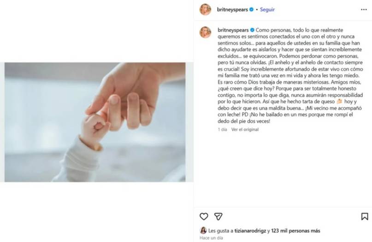The height and width of the screenshot is (242, 372).
Task: Click the avatar next to the caption
Action: tap(205, 32)
